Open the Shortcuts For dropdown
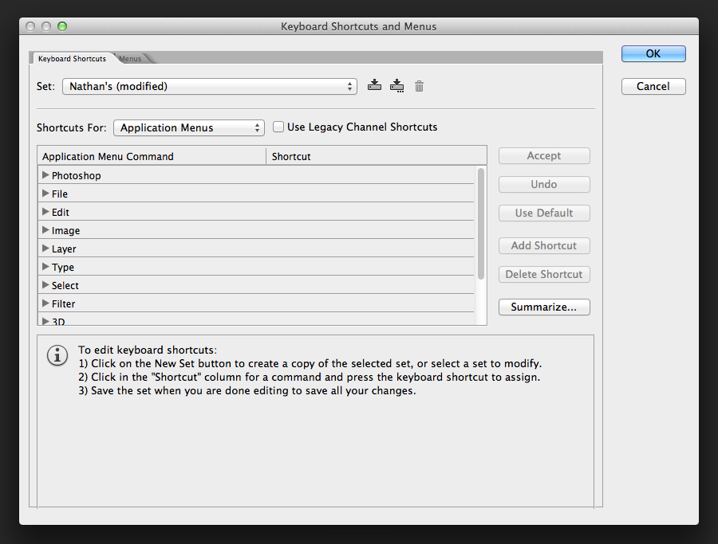Image resolution: width=718 pixels, height=544 pixels. point(188,127)
